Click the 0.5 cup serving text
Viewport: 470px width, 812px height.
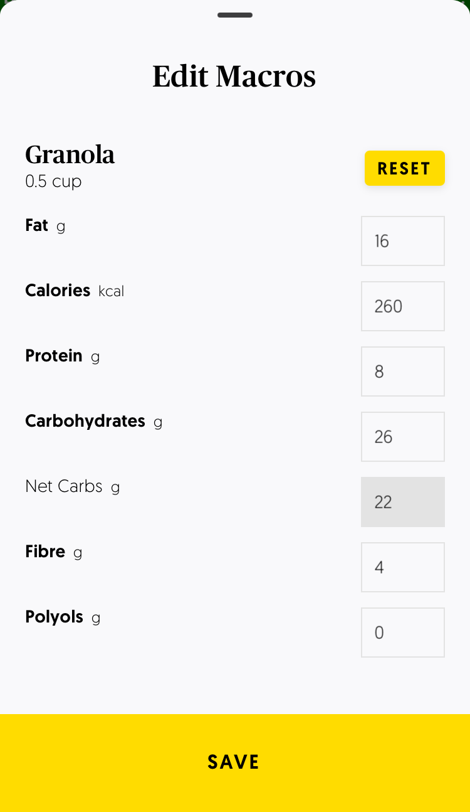coord(53,181)
